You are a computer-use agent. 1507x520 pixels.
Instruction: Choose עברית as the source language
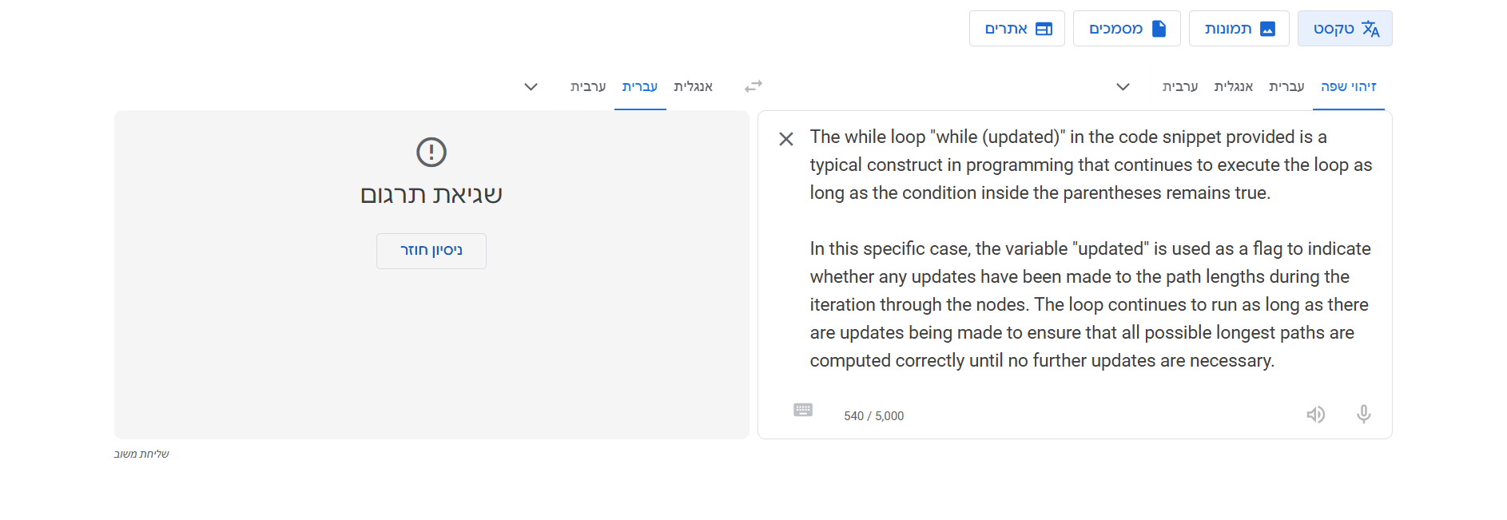[1286, 86]
